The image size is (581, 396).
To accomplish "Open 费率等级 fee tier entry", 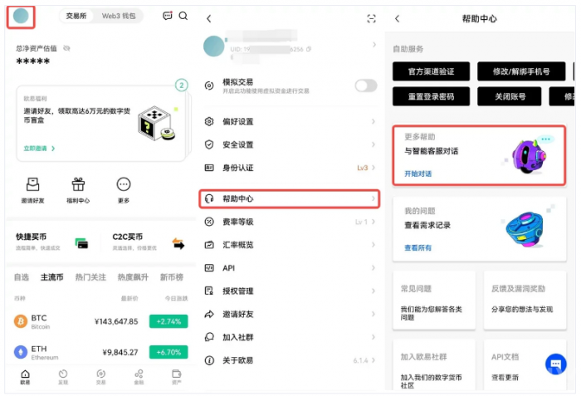I will pyautogui.click(x=290, y=222).
